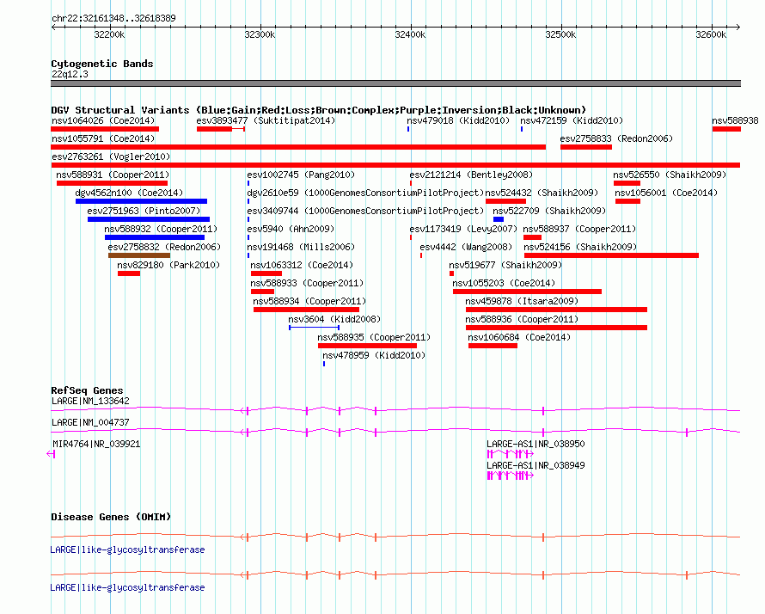Click the nsv519677 (Shaikh2009) label
The image size is (765, 614).
click(505, 265)
